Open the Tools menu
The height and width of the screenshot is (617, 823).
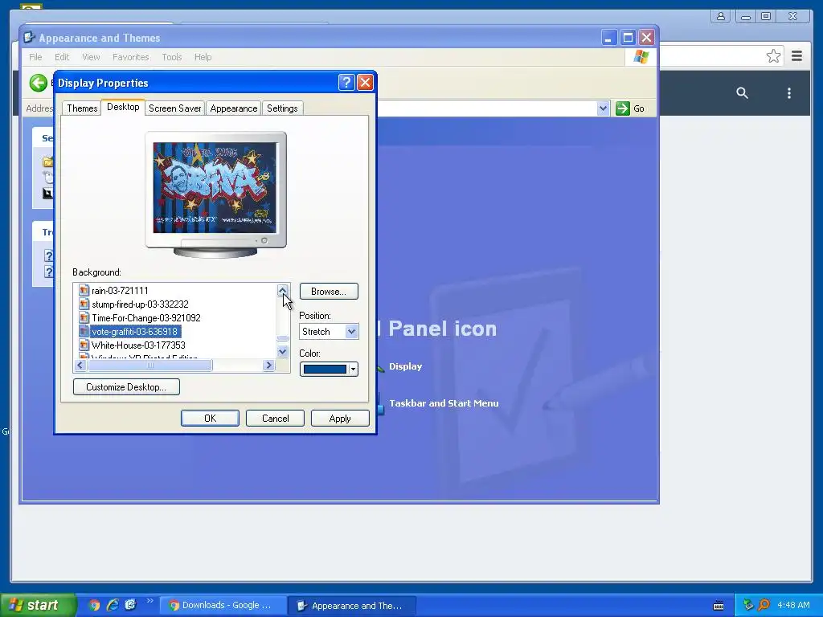tap(172, 57)
